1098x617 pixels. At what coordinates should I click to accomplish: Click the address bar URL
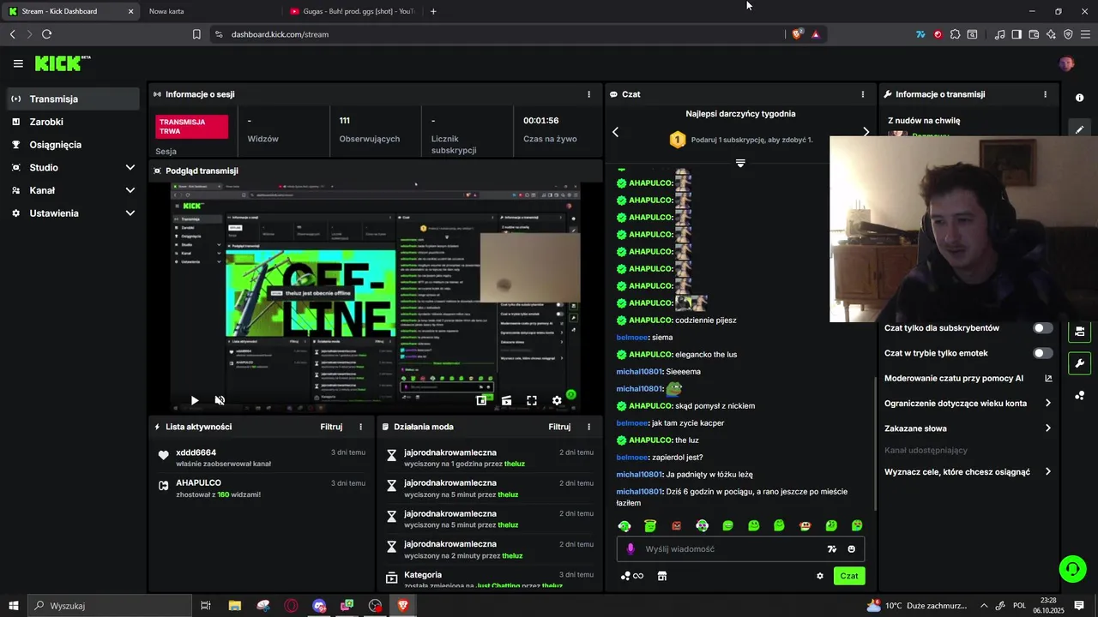point(280,34)
